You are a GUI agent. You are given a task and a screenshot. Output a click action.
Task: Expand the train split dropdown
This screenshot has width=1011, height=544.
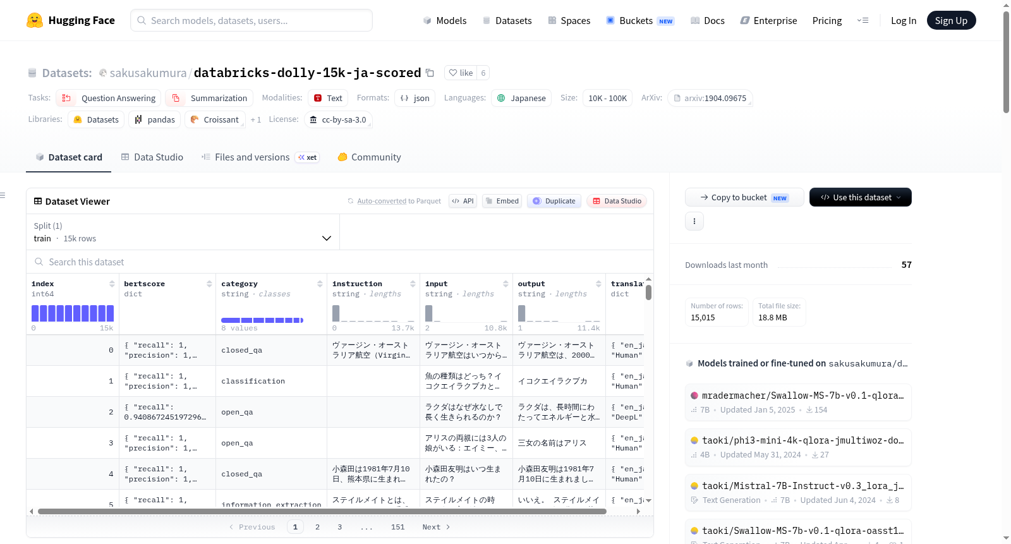click(x=183, y=232)
